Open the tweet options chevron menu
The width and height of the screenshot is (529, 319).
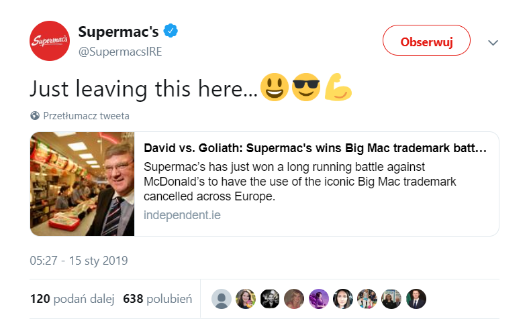[x=493, y=42]
